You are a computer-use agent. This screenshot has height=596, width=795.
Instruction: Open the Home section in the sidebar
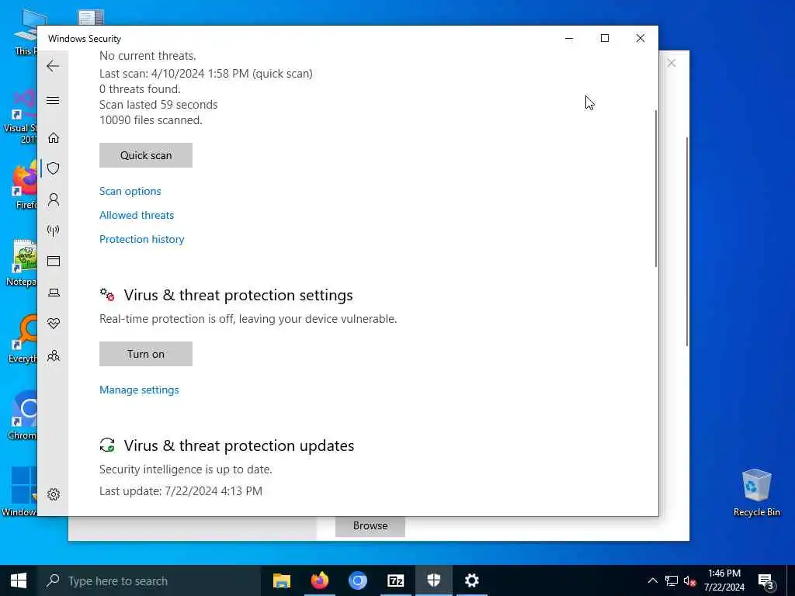pos(54,138)
